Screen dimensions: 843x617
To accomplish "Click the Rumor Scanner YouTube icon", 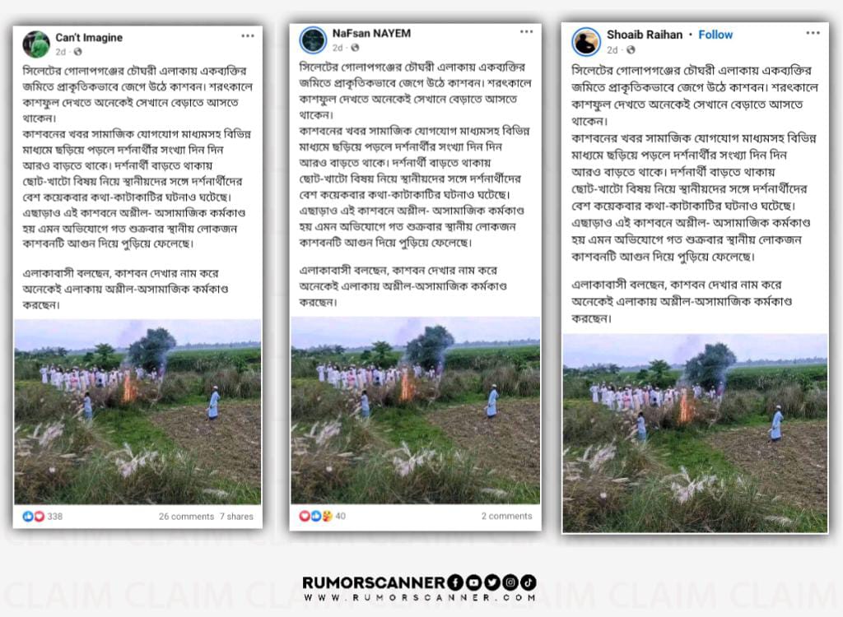I will click(x=473, y=582).
